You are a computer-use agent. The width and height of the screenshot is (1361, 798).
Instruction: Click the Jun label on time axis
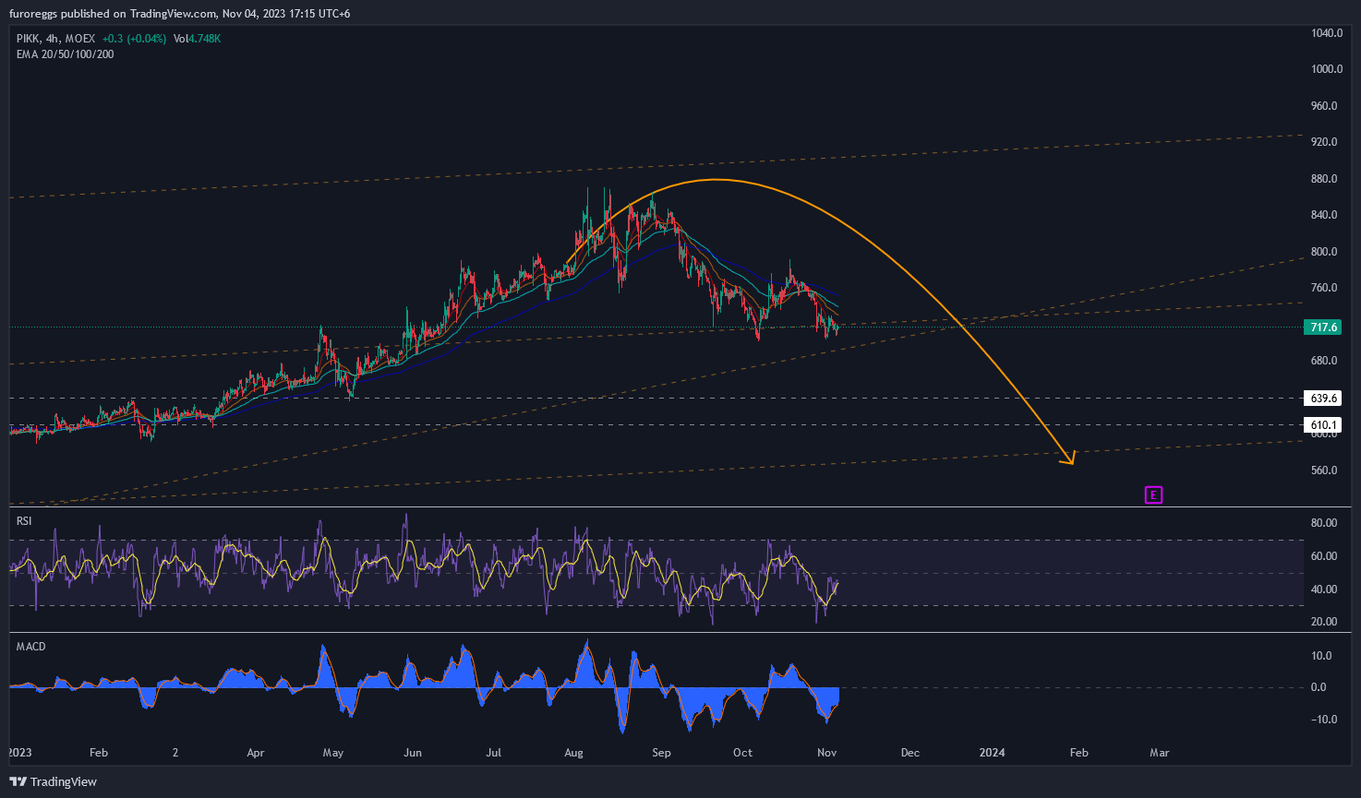click(x=413, y=753)
